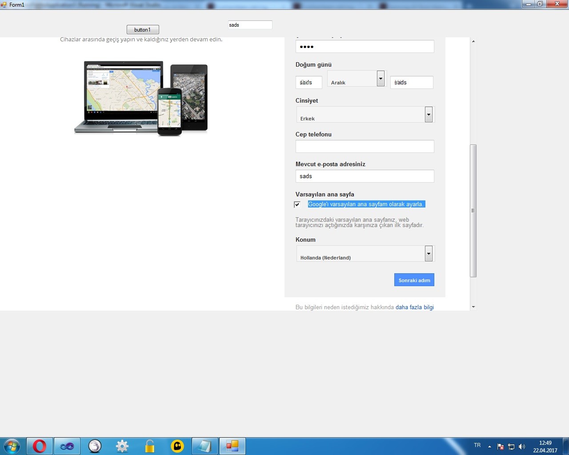Open the daha fazla bilgi link

[x=415, y=307]
